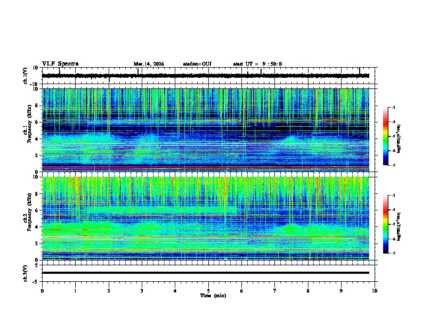Click "-3" on ch.1 color bar
This screenshot has width=422, height=326.
click(393, 108)
